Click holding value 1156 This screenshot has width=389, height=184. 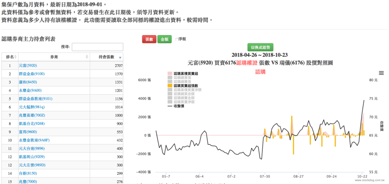[x=119, y=98]
